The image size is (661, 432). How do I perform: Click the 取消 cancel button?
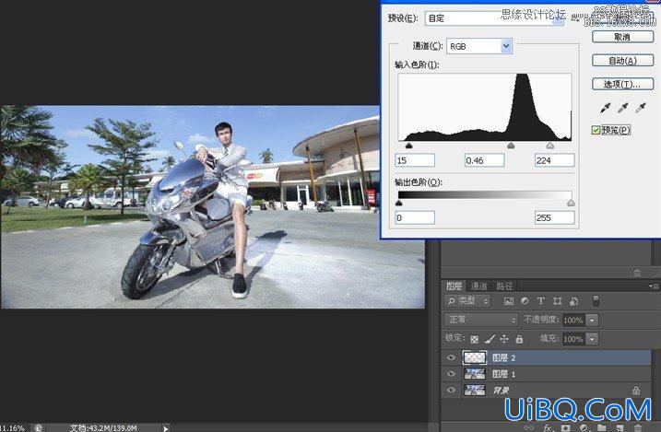tap(622, 37)
